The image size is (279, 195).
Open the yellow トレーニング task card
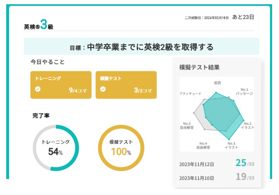pyautogui.click(x=61, y=85)
